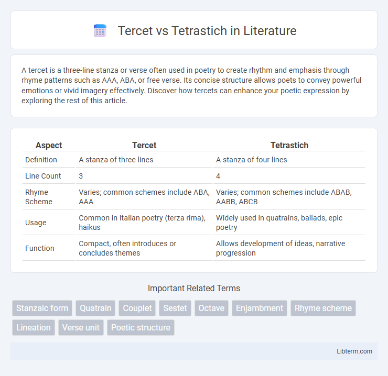
Task: Select the Function row label
Action: click(x=40, y=248)
